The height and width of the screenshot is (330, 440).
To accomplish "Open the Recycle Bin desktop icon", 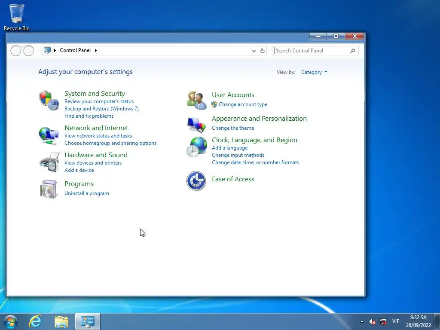I will click(x=17, y=17).
